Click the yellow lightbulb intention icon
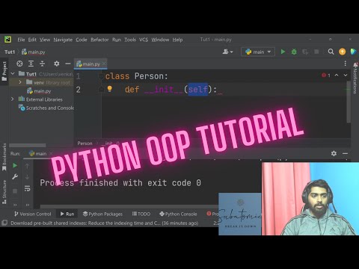The image size is (359, 269). coord(109,89)
